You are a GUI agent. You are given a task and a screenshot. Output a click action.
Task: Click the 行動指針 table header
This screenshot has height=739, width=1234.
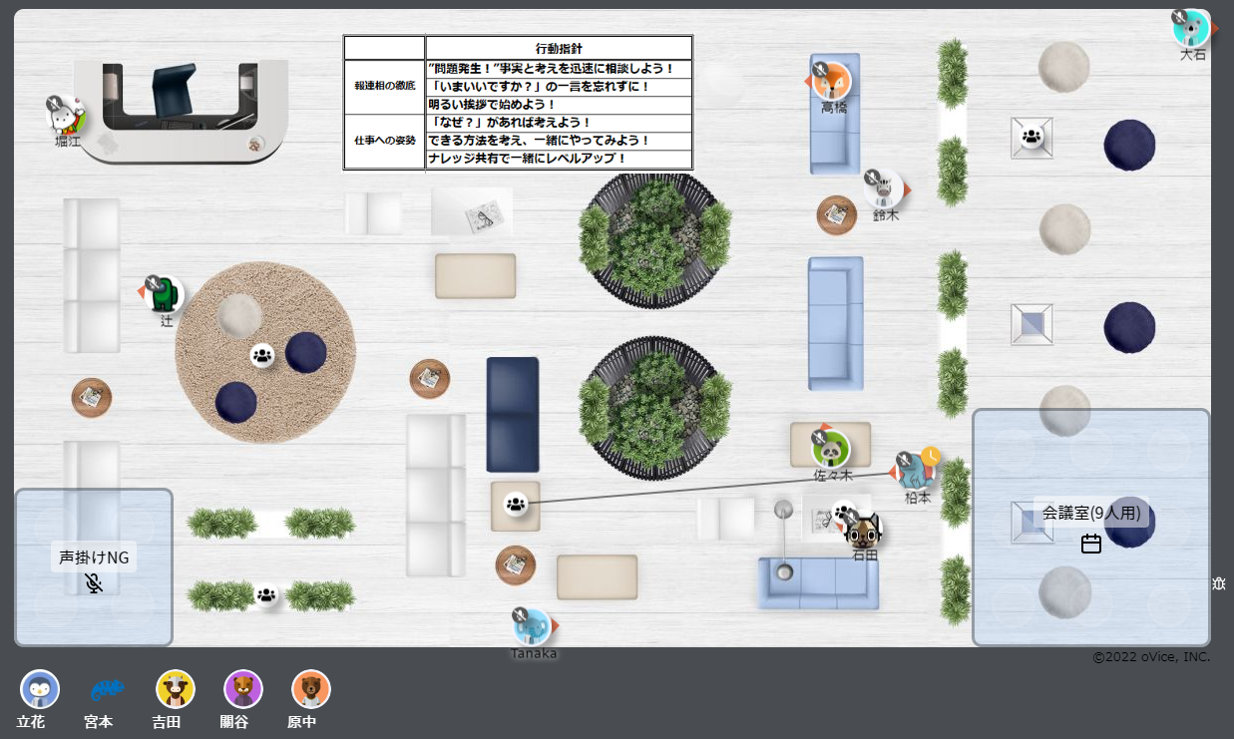coord(559,48)
